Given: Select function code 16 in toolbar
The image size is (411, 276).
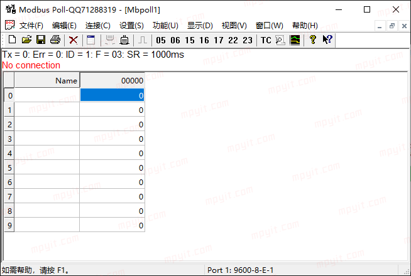Looking at the screenshot, I should 204,40.
